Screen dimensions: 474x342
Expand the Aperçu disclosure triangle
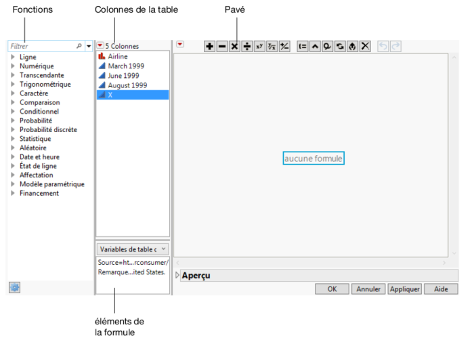coord(177,275)
